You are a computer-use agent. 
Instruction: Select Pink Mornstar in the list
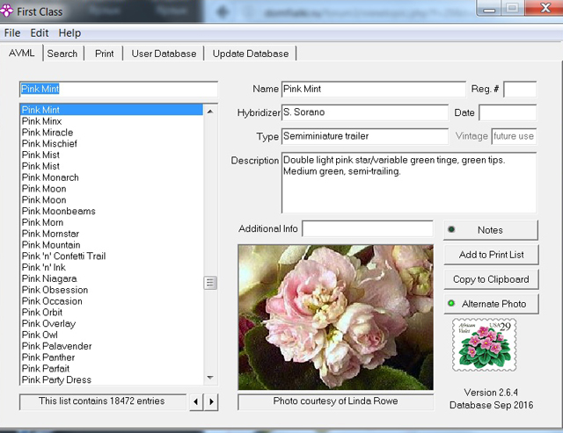112,234
